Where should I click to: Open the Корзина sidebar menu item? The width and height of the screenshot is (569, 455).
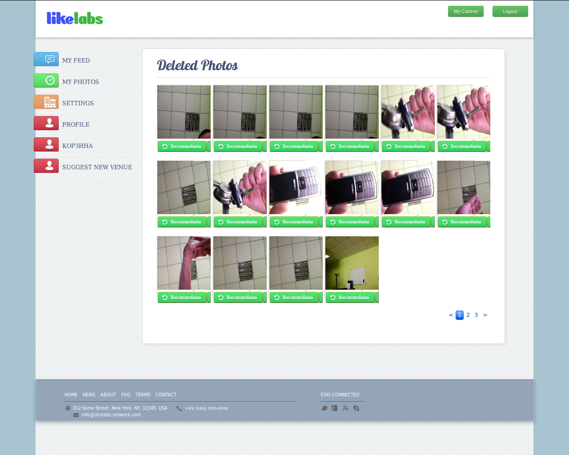click(77, 146)
